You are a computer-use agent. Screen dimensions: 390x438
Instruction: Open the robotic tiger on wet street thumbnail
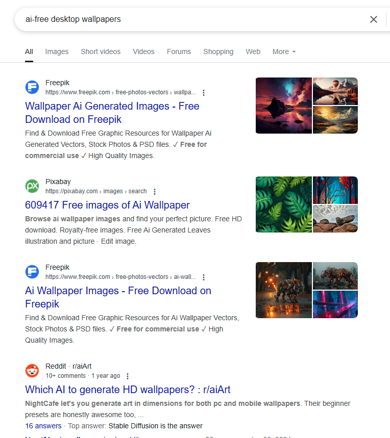coord(284,290)
